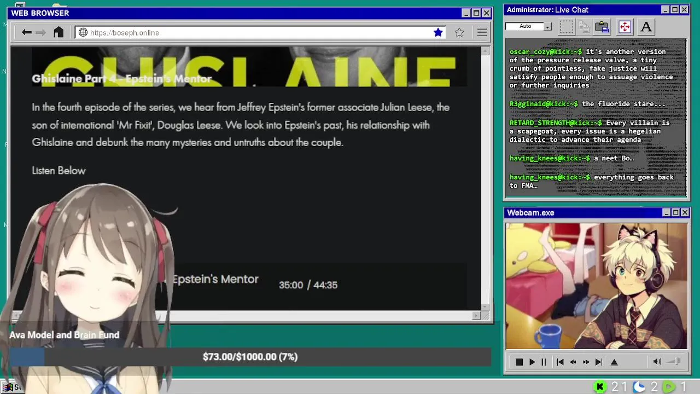Screen dimensions: 700x394
Task: Click the copy pages icon in Live Chat
Action: [584, 27]
